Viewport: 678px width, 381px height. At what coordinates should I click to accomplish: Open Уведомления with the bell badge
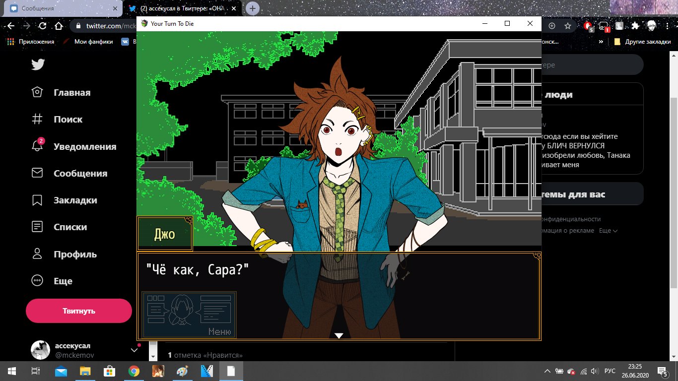[x=73, y=147]
